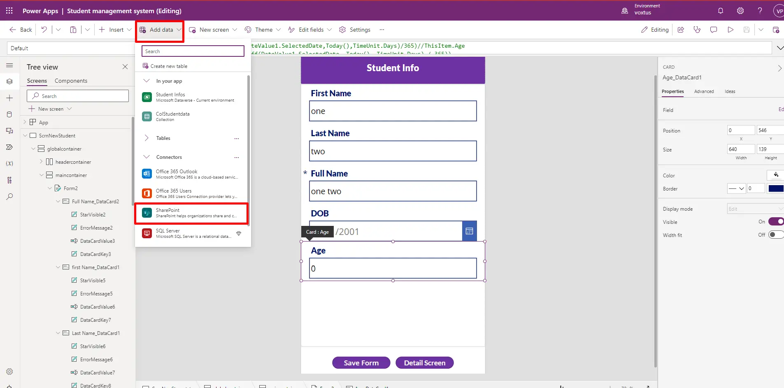Screen dimensions: 784x388
Task: Click the Save Form button
Action: (361, 362)
